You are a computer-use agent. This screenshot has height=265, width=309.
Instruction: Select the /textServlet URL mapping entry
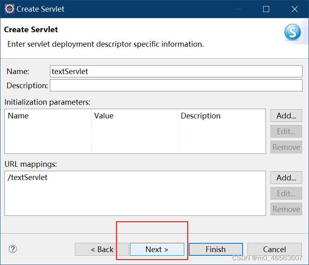28,177
